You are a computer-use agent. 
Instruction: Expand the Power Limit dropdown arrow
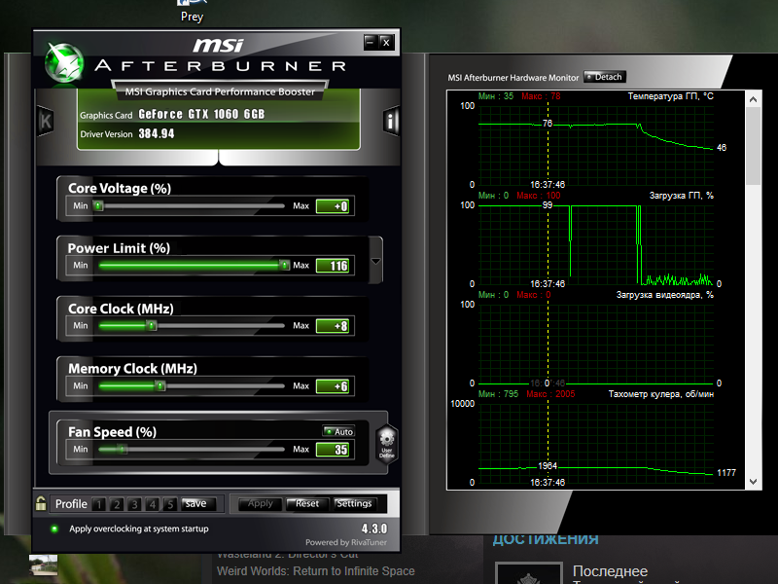[376, 261]
